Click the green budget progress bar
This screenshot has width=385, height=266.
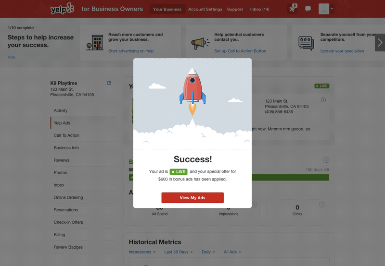pos(291,177)
